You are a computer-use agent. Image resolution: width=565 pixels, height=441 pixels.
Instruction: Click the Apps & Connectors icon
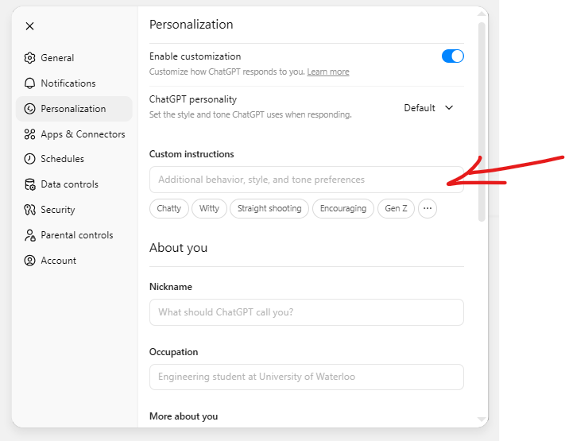point(30,134)
